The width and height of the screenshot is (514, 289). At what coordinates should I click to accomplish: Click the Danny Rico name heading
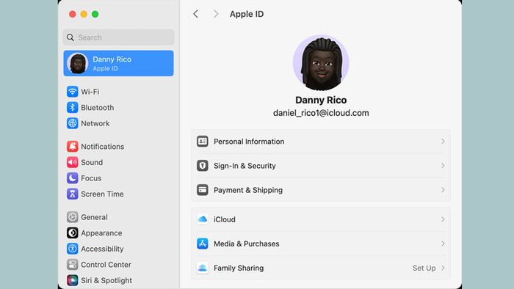(x=321, y=100)
